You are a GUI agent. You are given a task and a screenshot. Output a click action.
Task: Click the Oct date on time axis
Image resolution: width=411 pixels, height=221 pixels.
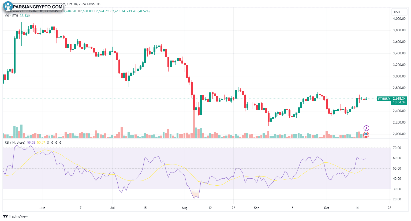click(x=326, y=208)
